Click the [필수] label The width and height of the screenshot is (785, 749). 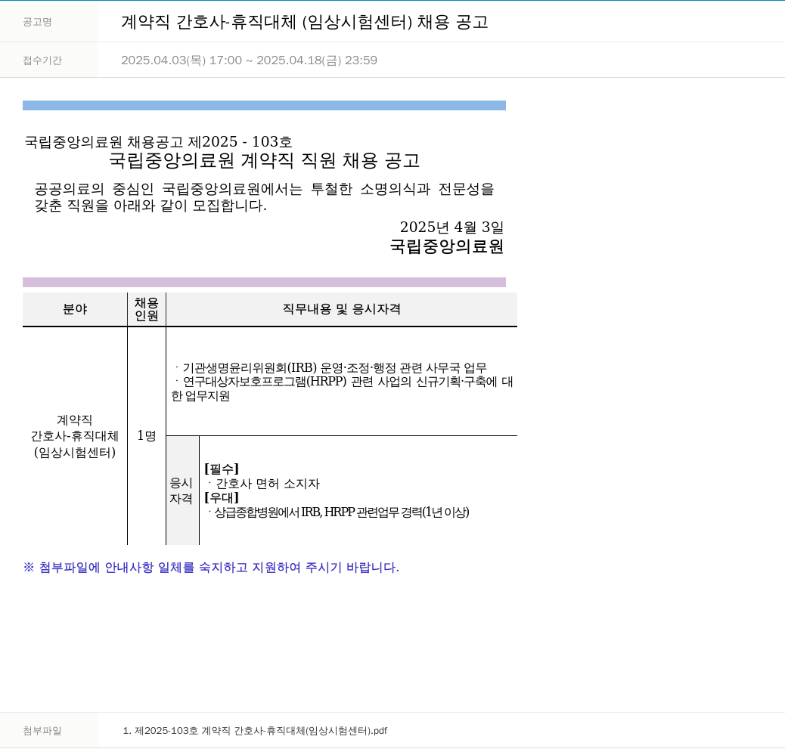[x=222, y=469]
